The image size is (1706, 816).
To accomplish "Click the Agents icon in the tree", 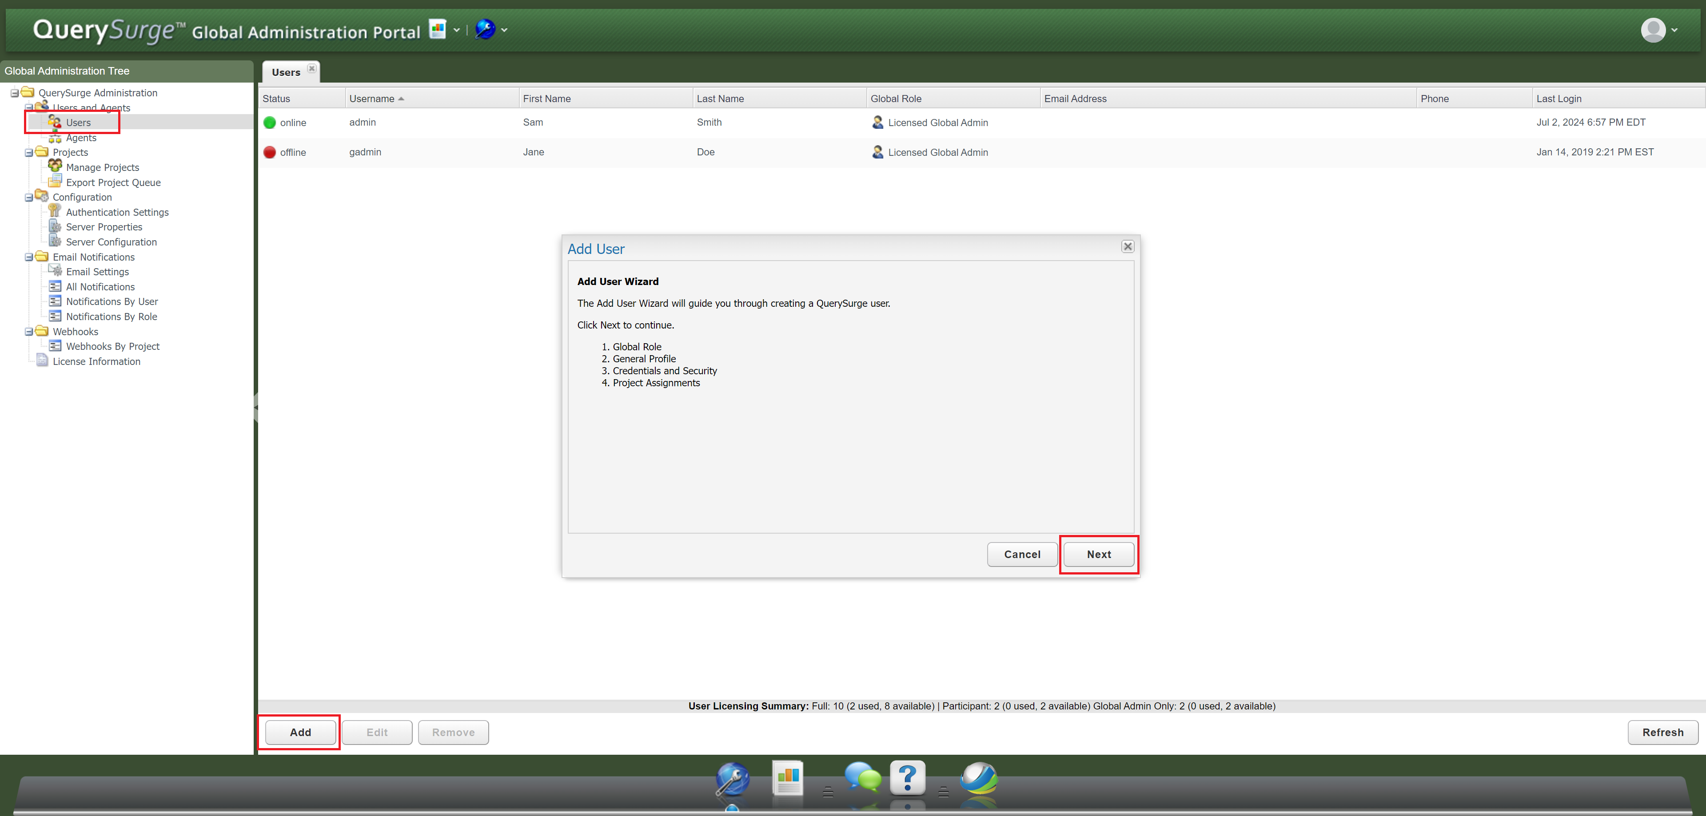I will tap(54, 138).
